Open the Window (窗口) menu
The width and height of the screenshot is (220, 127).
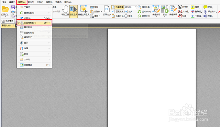point(68,2)
